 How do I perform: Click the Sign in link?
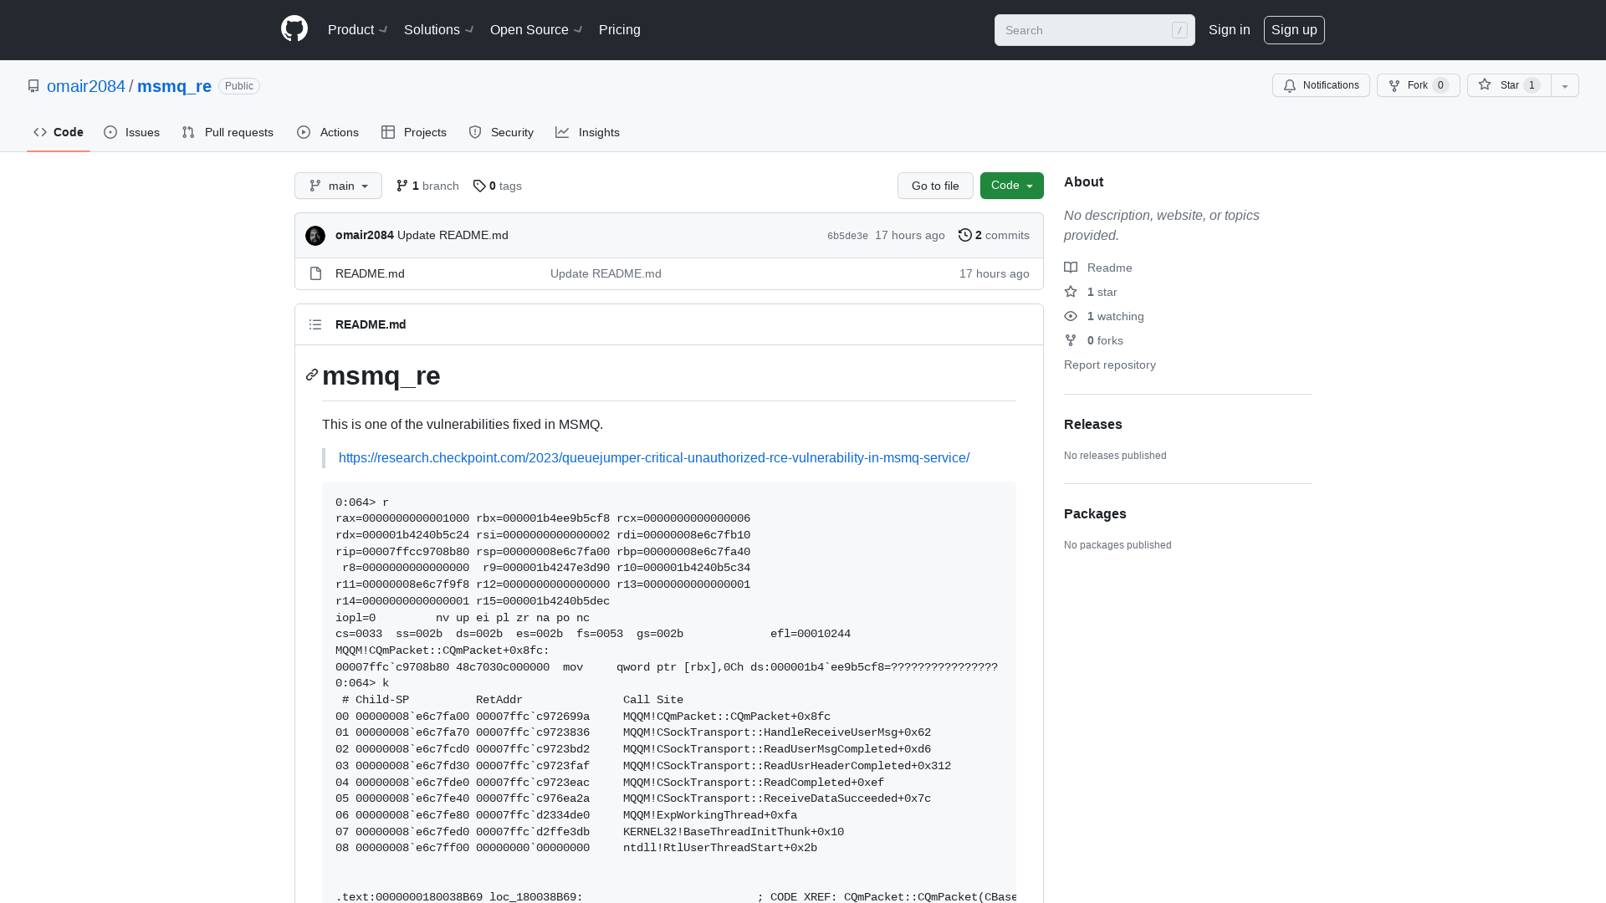tap(1229, 30)
